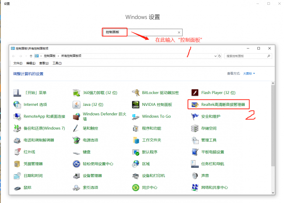This screenshot has height=203, width=284.
Task: Open the 工具(T) menu
Action: tap(57, 63)
